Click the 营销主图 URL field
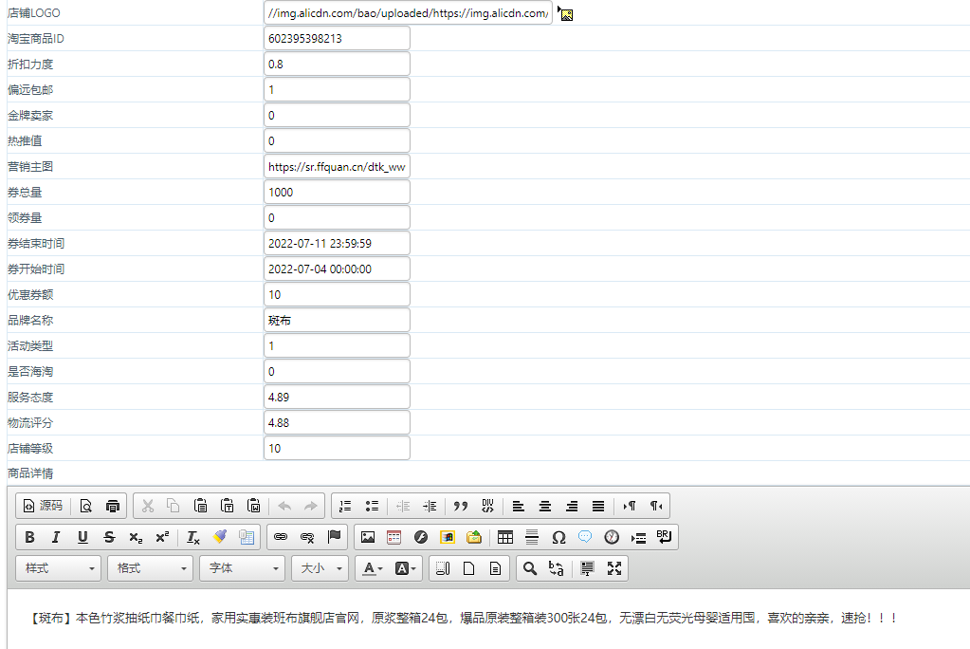This screenshot has width=970, height=649. pos(337,167)
